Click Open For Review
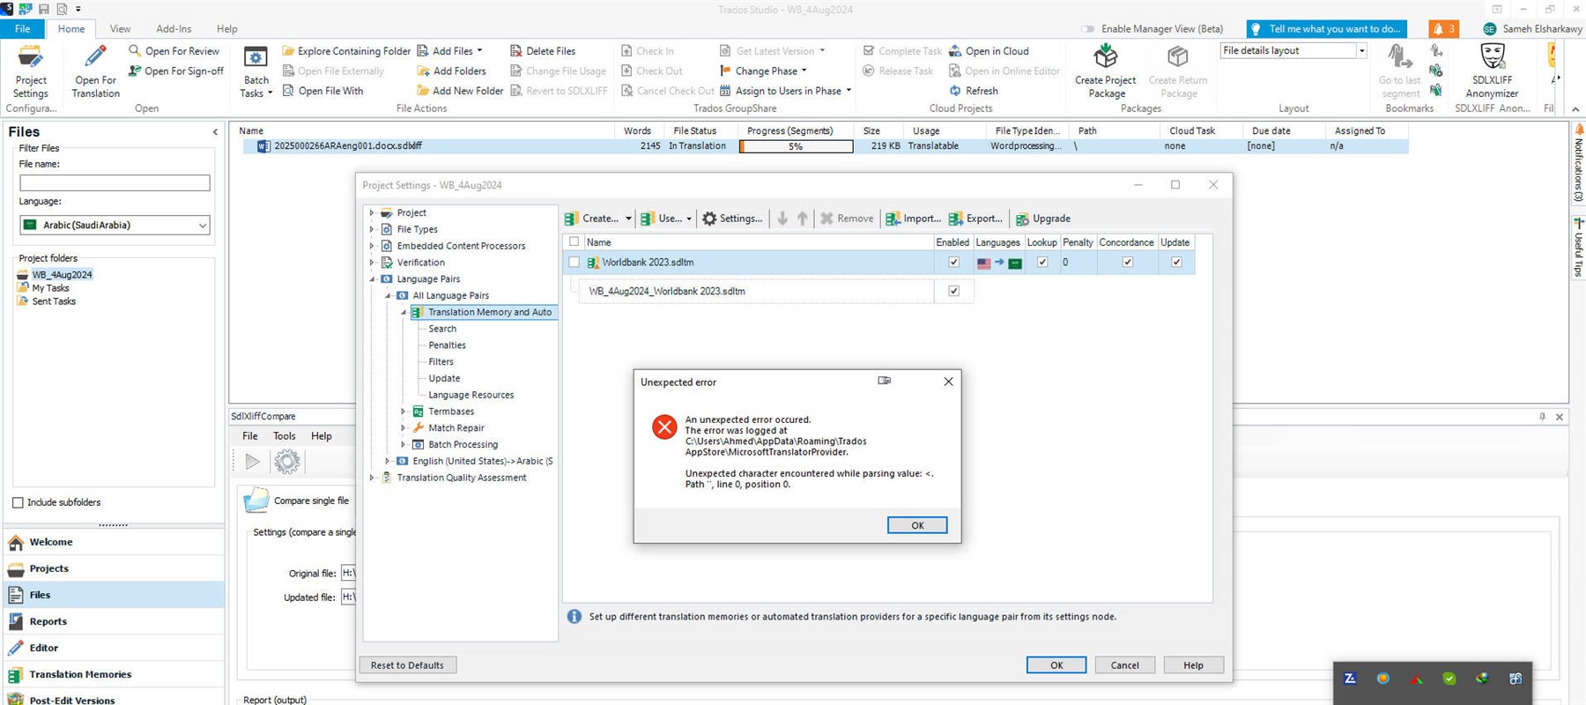The image size is (1586, 705). click(x=174, y=51)
